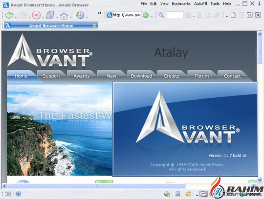
Task: Click the sidebar toggle icon in status bar
Action: (7, 194)
